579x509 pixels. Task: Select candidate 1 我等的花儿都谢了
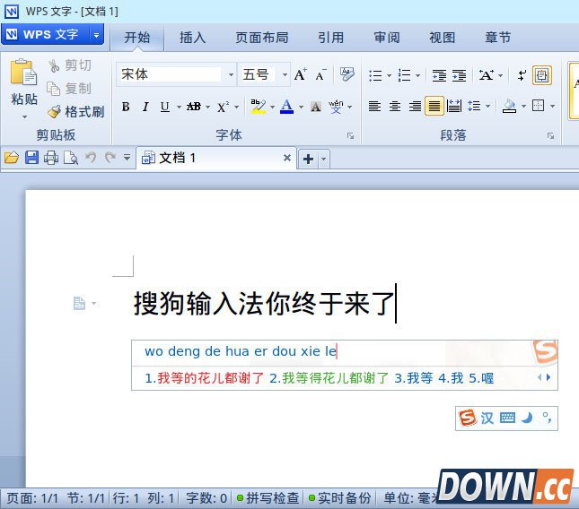(x=205, y=378)
